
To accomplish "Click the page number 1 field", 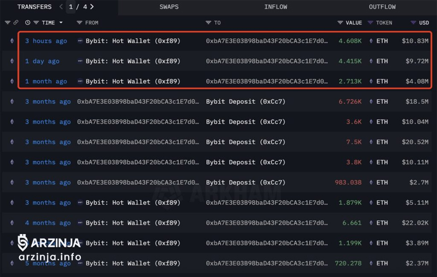I will pos(71,7).
